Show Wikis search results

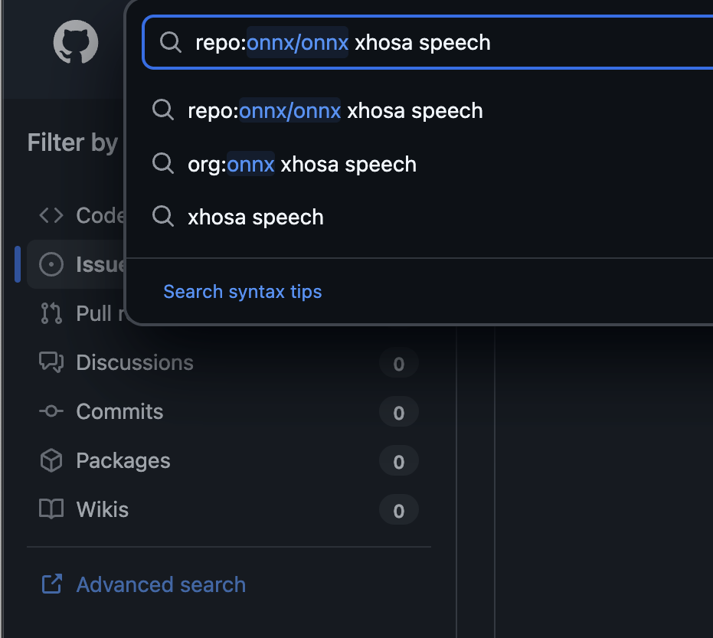pos(103,509)
